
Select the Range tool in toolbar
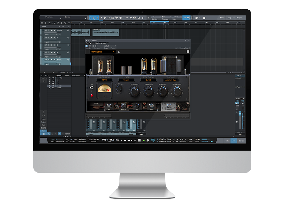pyautogui.click(x=97, y=18)
